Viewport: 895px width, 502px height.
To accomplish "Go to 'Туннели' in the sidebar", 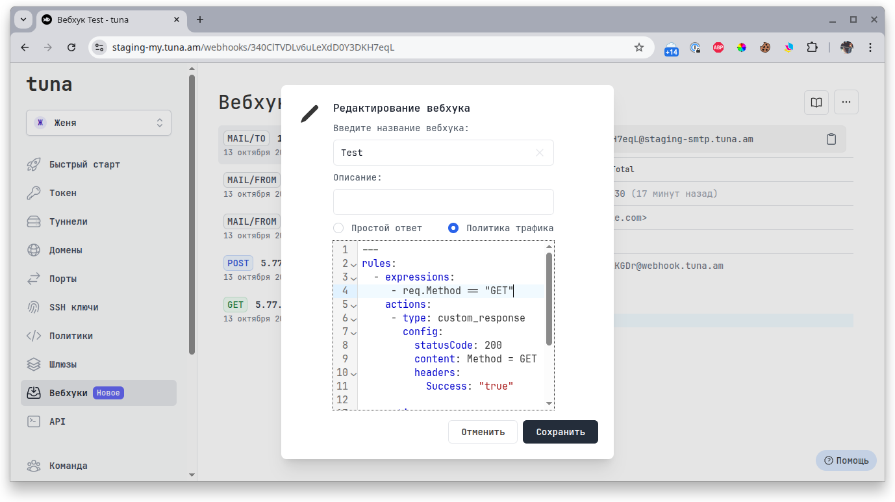I will coord(68,221).
